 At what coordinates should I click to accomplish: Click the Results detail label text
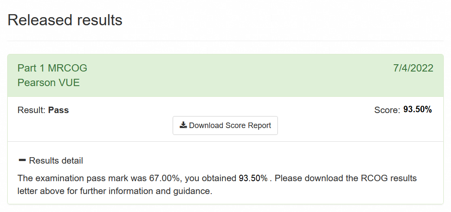tap(56, 161)
